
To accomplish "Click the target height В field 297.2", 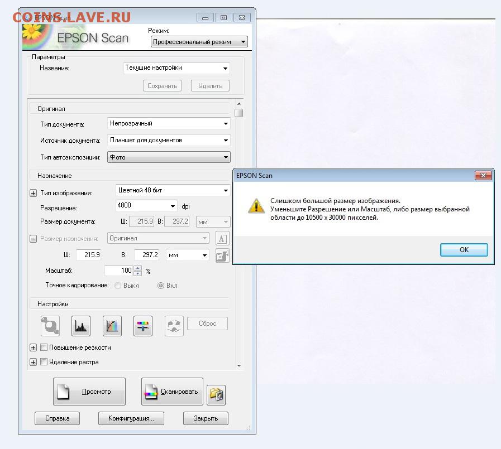I will click(147, 255).
